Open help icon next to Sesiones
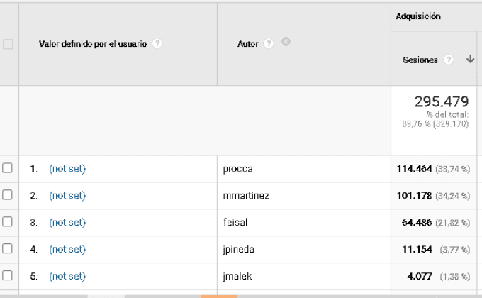Screen dimensions: 482x298 coord(448,60)
